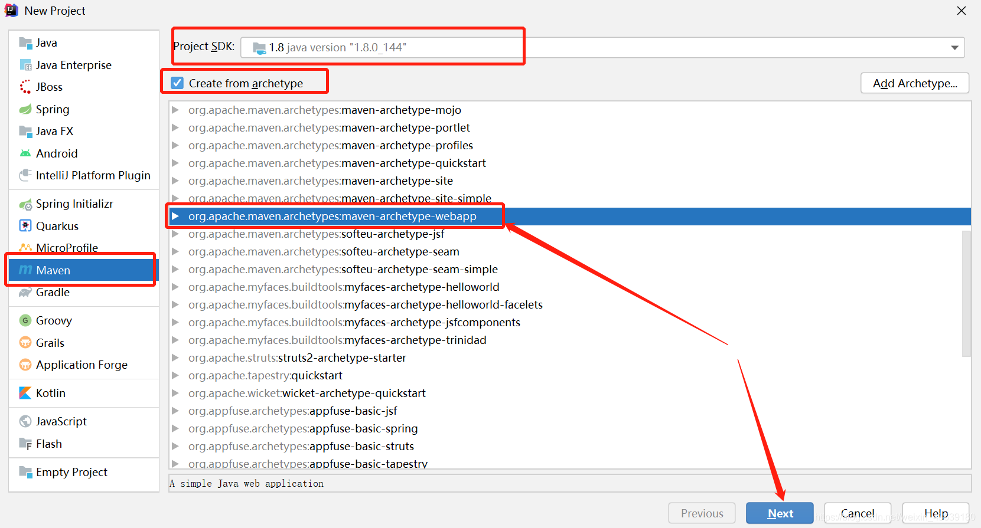The width and height of the screenshot is (981, 528).
Task: Click 'A simple Java web application' description
Action: point(246,483)
